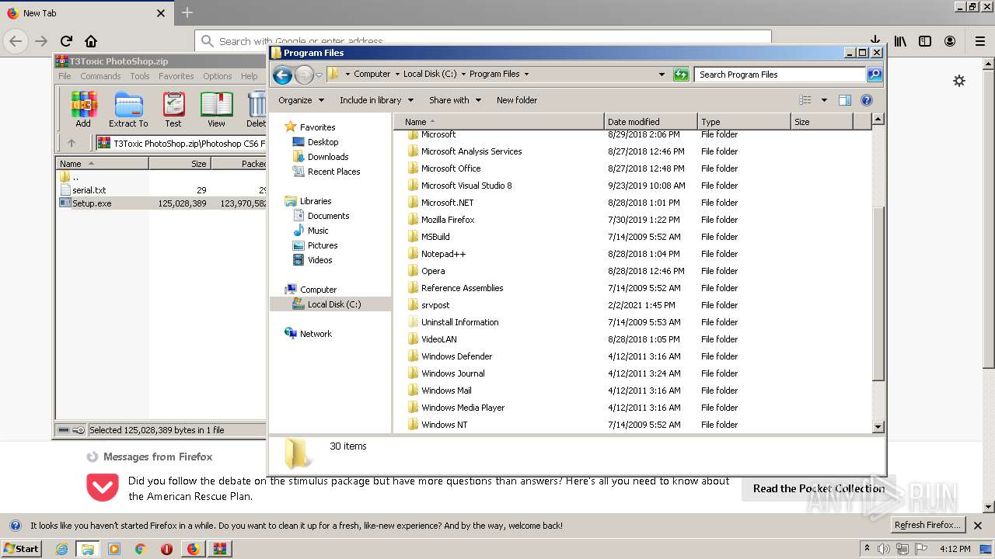
Task: Go to Firefox home page
Action: click(91, 41)
